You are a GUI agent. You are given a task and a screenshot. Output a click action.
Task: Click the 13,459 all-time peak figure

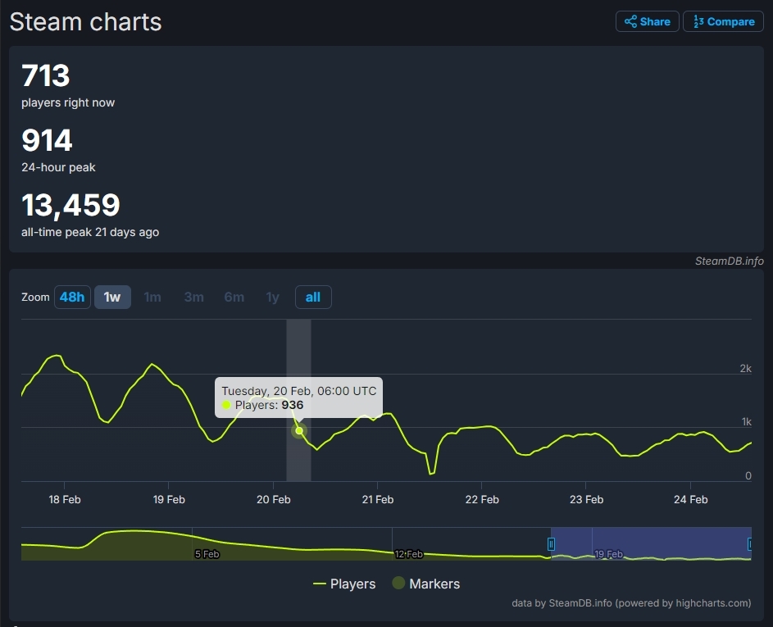click(70, 205)
